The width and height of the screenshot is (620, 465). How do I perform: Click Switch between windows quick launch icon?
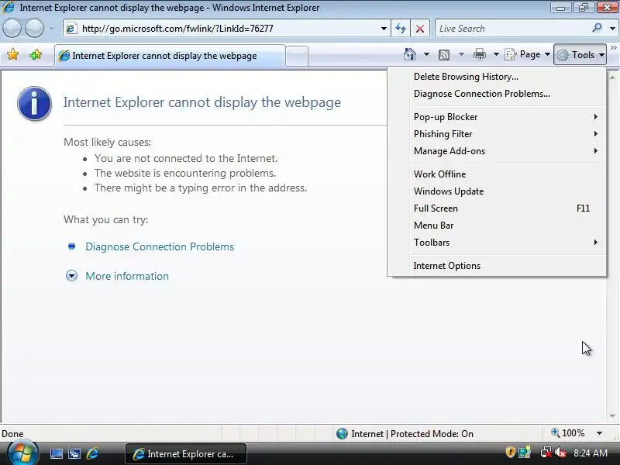point(74,454)
